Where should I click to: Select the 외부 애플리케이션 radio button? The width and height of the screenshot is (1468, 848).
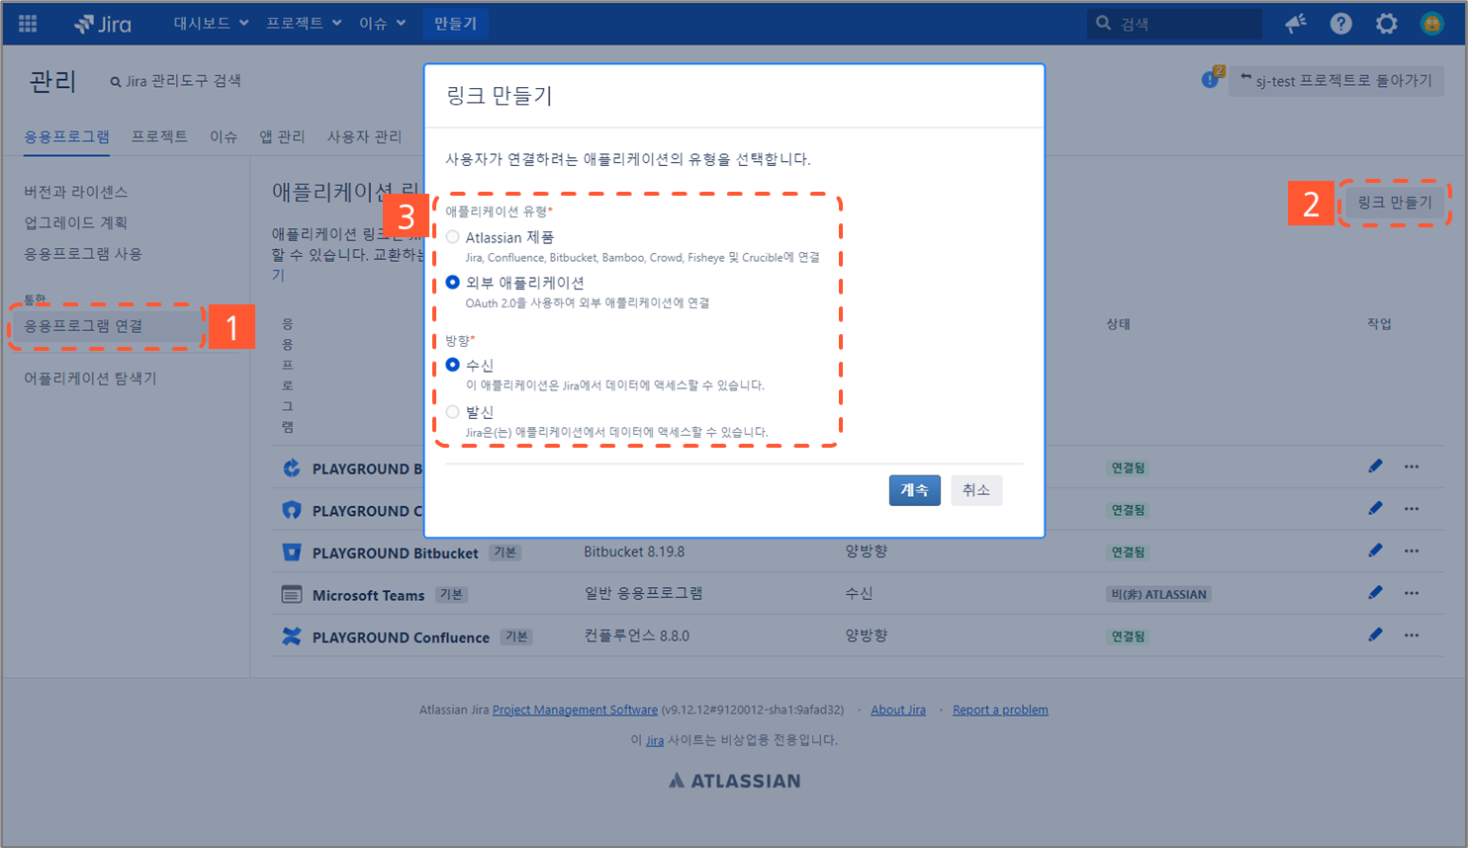point(452,283)
